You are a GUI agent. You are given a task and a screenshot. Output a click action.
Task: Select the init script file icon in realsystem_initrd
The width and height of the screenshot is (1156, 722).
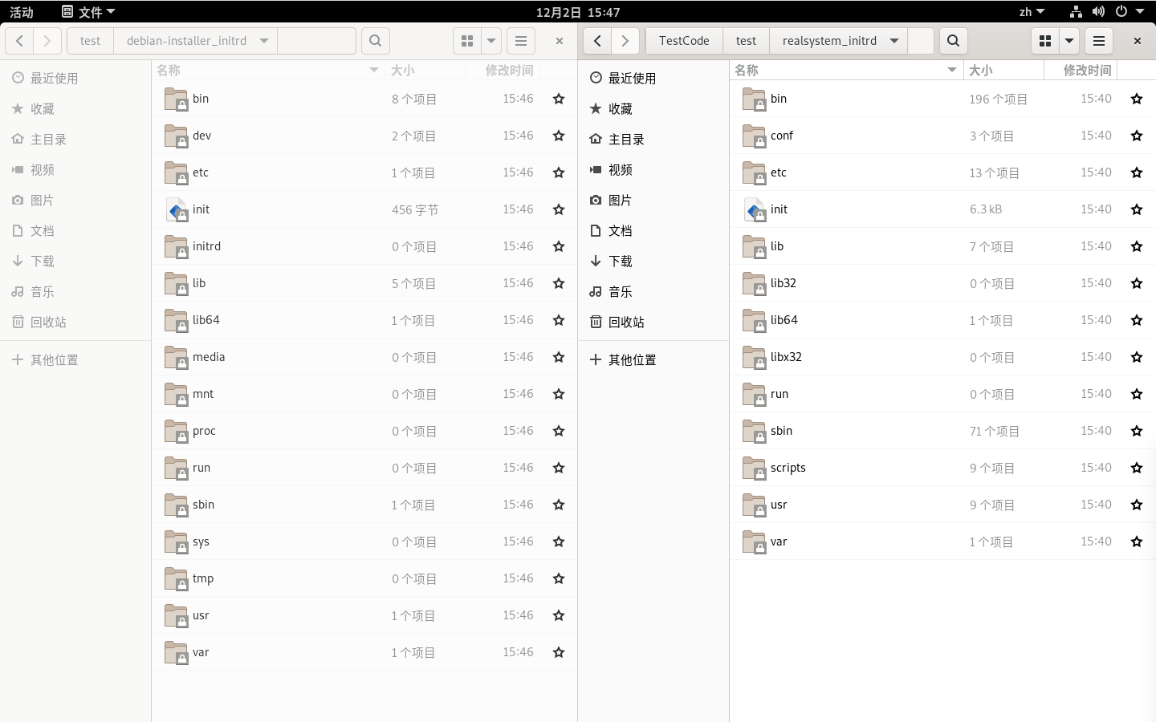(754, 209)
